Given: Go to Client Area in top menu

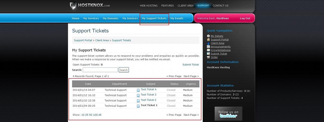Looking at the screenshot, I should [x=185, y=6].
